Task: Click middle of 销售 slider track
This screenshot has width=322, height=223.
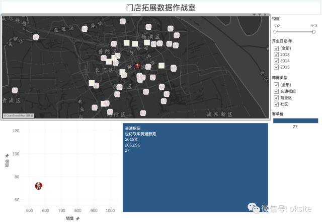Action: point(294,32)
